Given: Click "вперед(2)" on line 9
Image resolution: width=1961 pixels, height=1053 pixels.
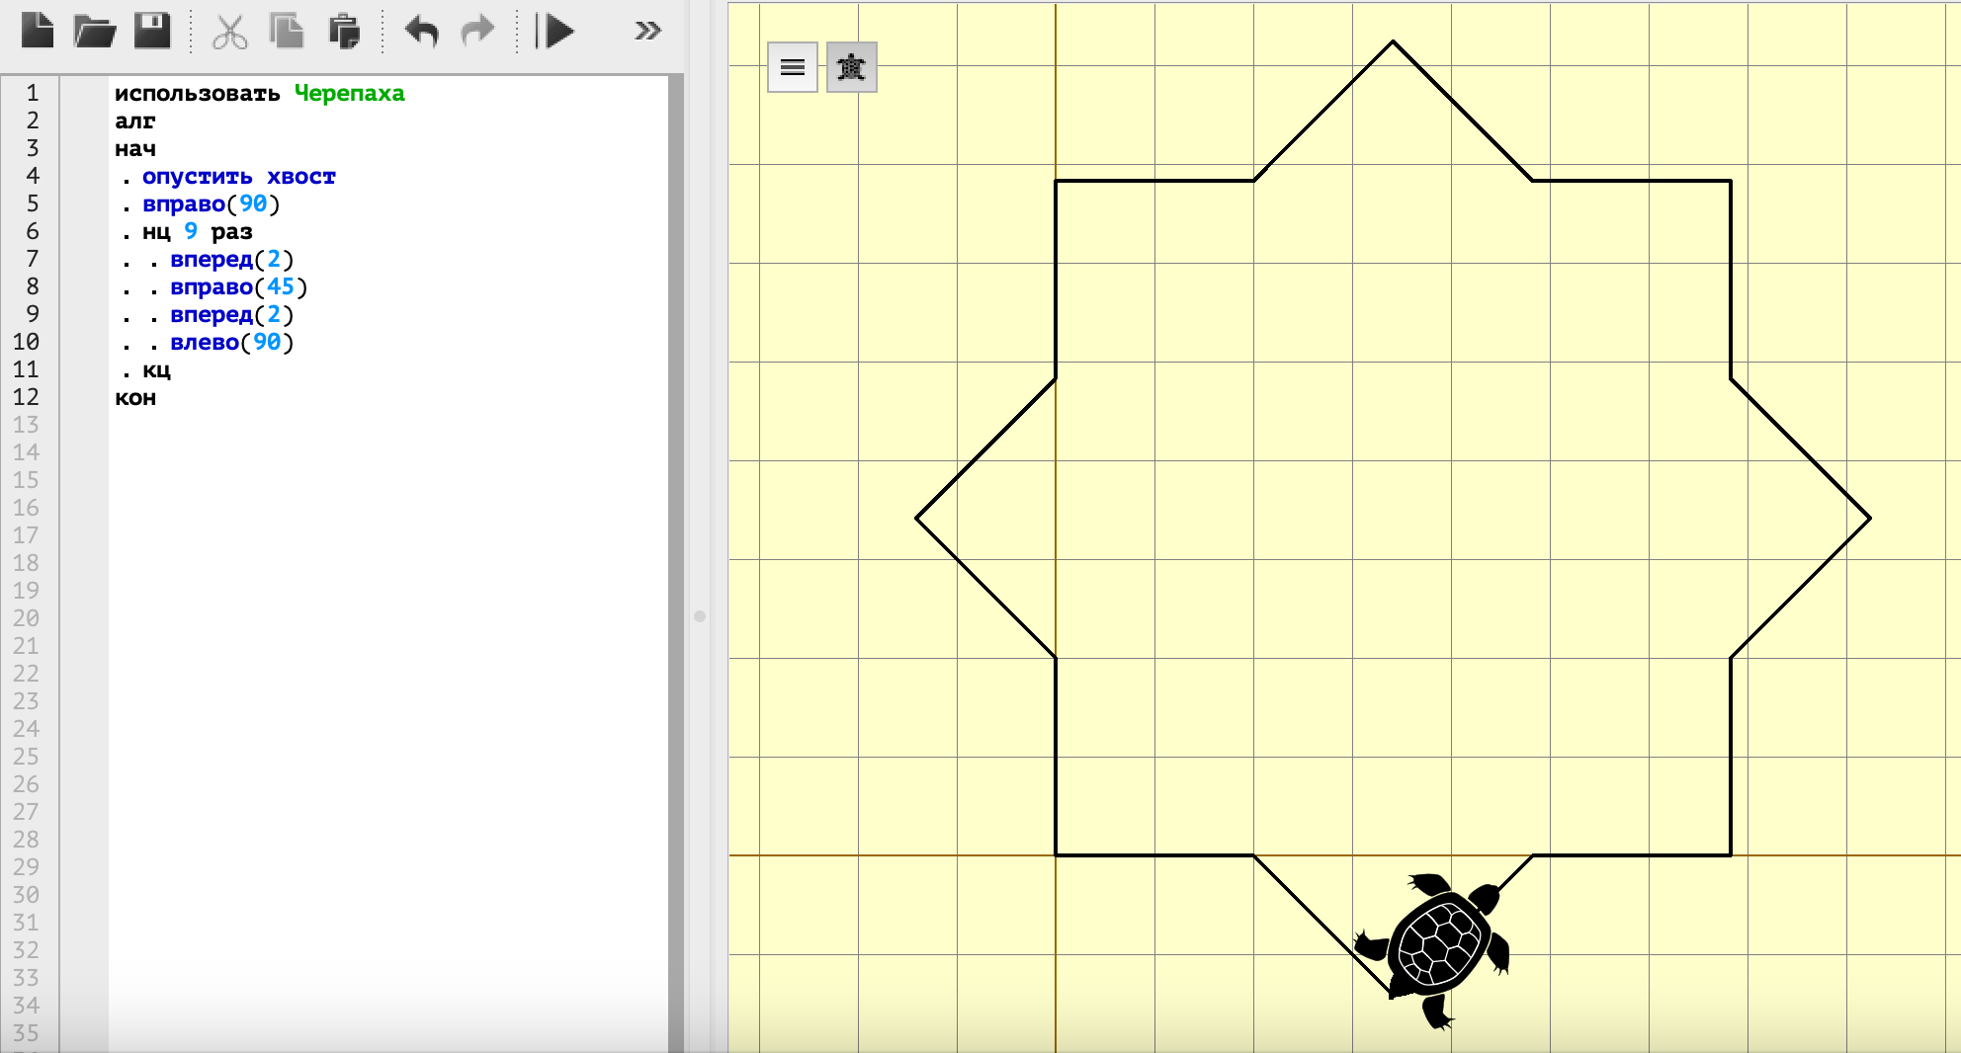Looking at the screenshot, I should [x=232, y=314].
